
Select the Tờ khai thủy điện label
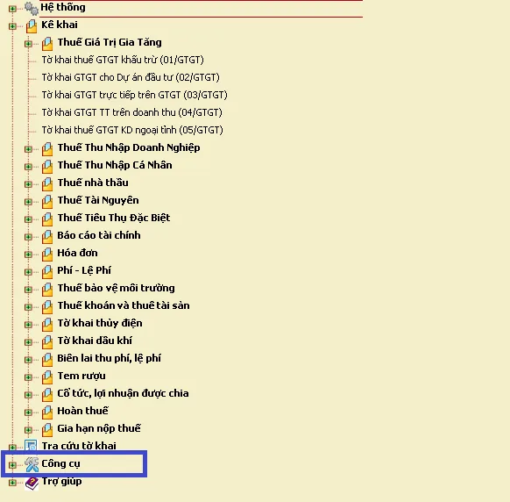pyautogui.click(x=100, y=323)
